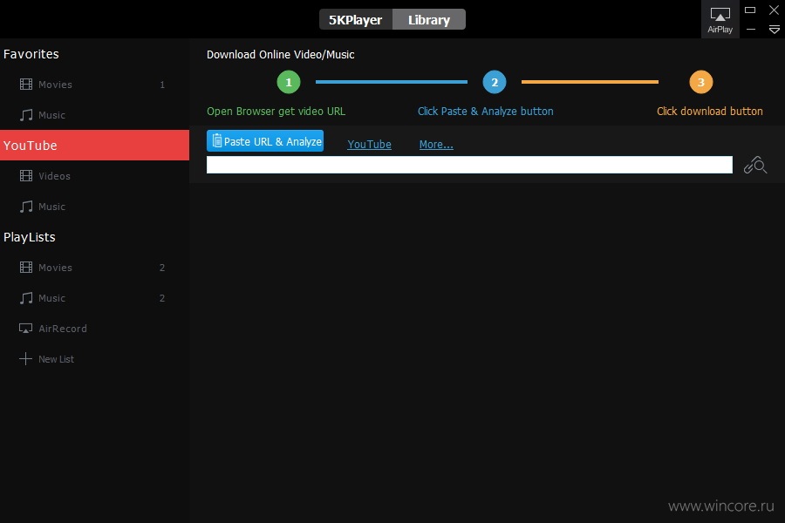Select Movies under PlayLists

[94, 268]
